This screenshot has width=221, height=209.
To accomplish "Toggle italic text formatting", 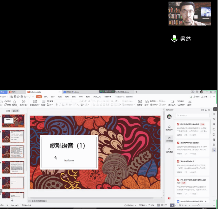I will (x=60, y=105).
